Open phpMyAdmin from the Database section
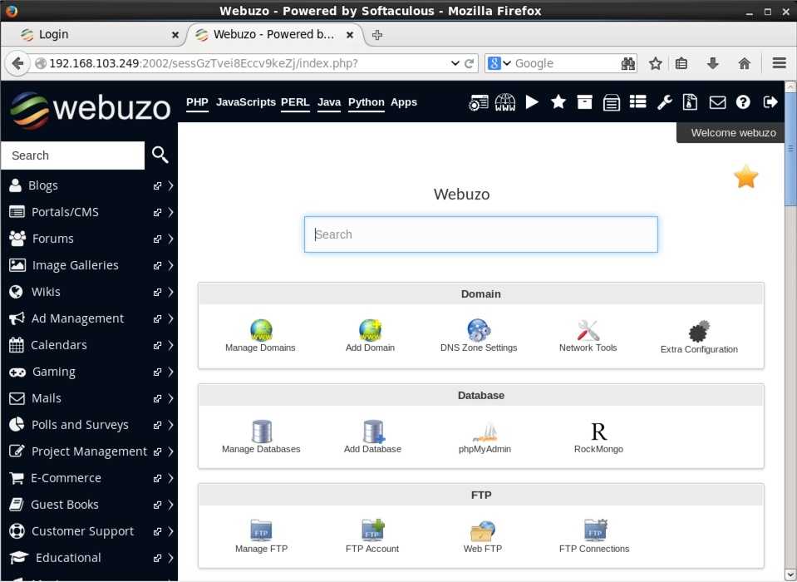 [x=485, y=432]
